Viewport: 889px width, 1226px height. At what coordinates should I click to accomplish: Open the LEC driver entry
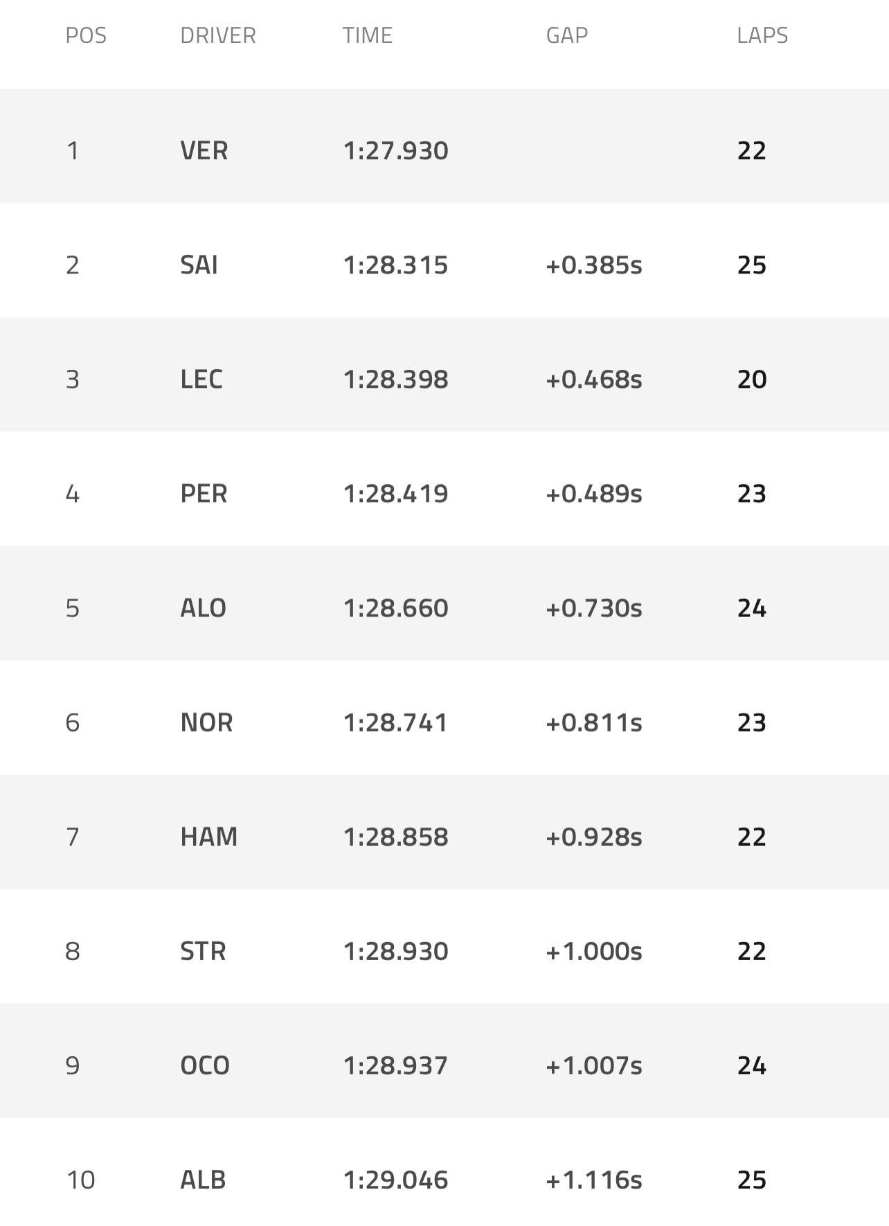tap(201, 379)
